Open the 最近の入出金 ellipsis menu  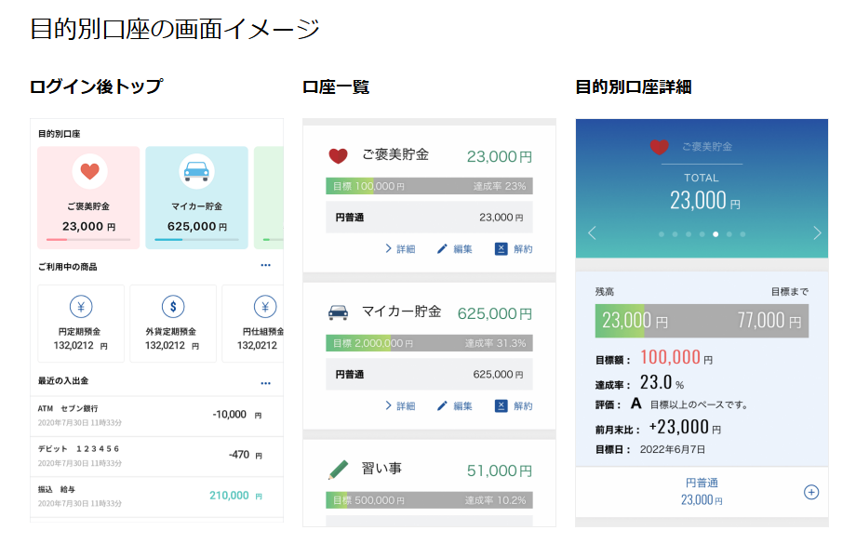point(265,385)
